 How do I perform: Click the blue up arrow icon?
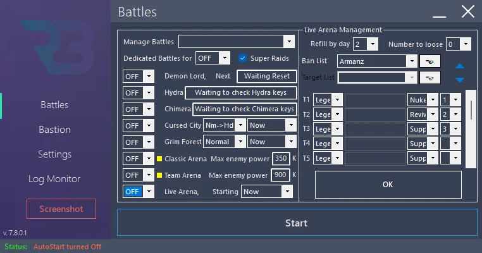tap(460, 66)
